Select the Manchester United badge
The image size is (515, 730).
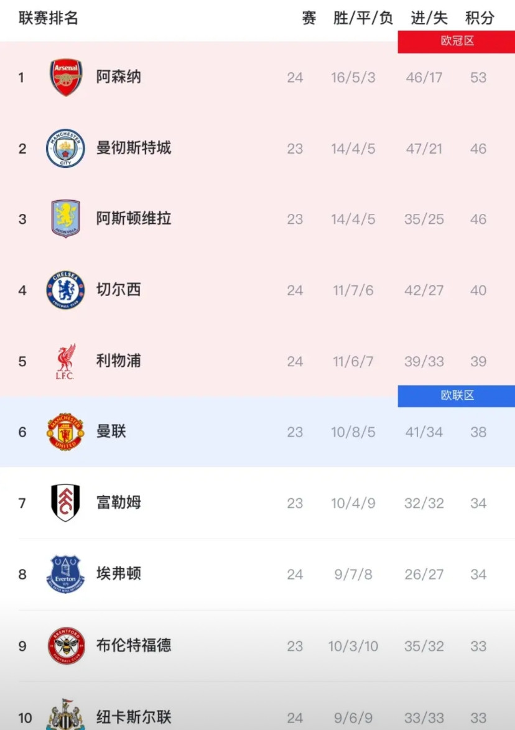point(65,432)
